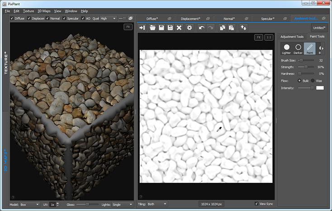The width and height of the screenshot is (332, 211).
Task: Open settings with the gear icon
Action: (189, 28)
